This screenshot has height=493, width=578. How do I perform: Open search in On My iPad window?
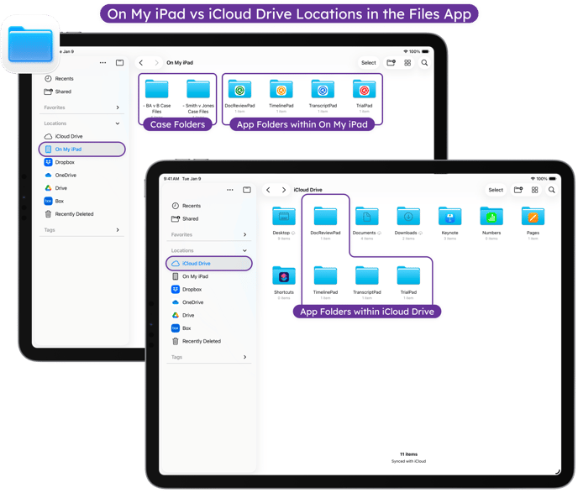[424, 63]
